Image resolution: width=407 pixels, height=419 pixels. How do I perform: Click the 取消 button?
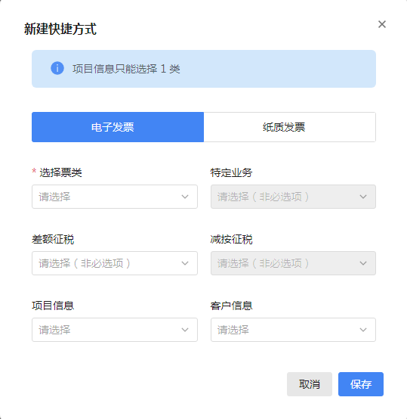pos(310,384)
